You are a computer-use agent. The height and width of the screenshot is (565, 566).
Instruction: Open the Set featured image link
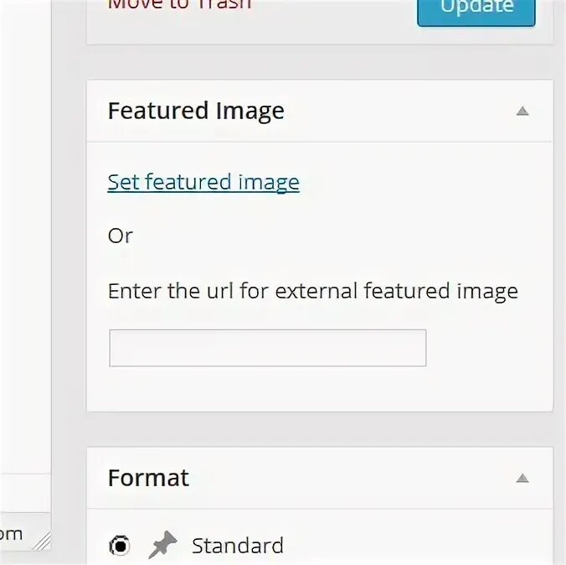pos(203,182)
